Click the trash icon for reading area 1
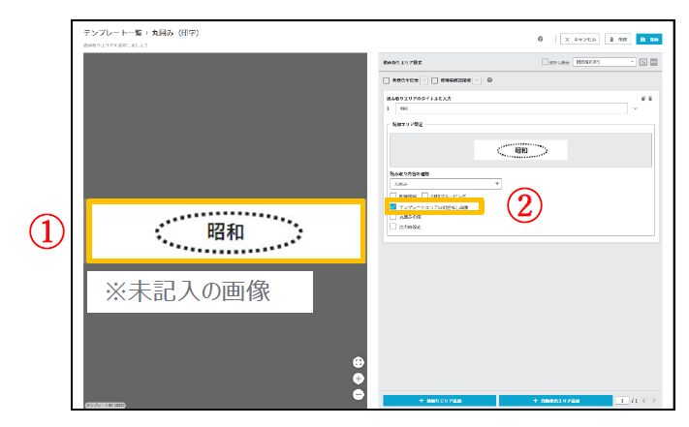689x427 pixels. tap(650, 99)
